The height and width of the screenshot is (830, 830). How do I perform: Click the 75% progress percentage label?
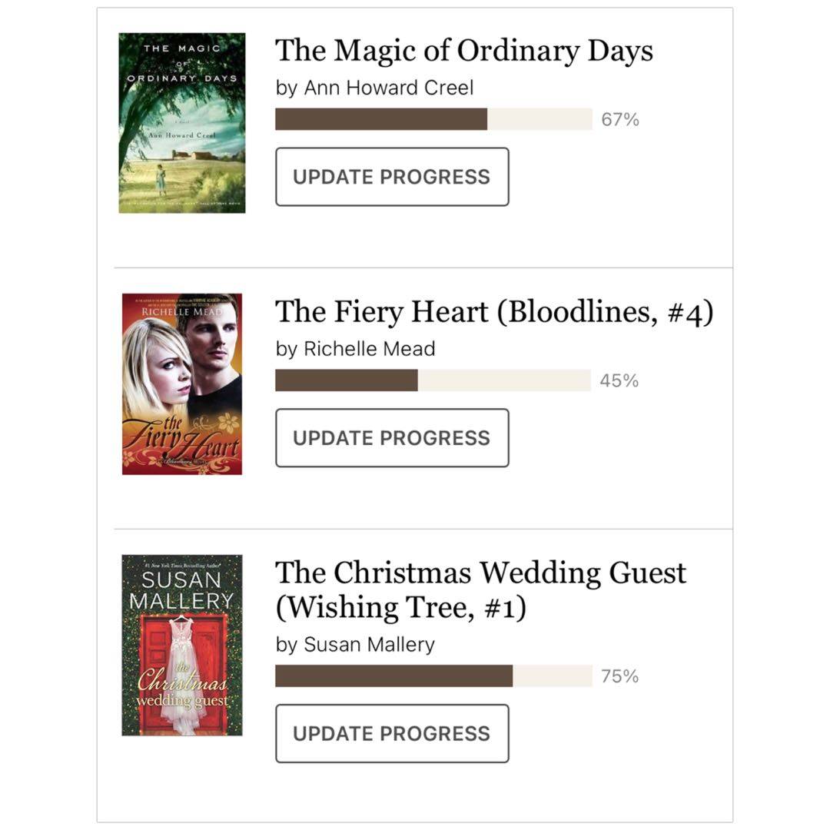(620, 676)
